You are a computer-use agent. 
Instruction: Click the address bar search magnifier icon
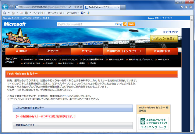pos(70,7)
